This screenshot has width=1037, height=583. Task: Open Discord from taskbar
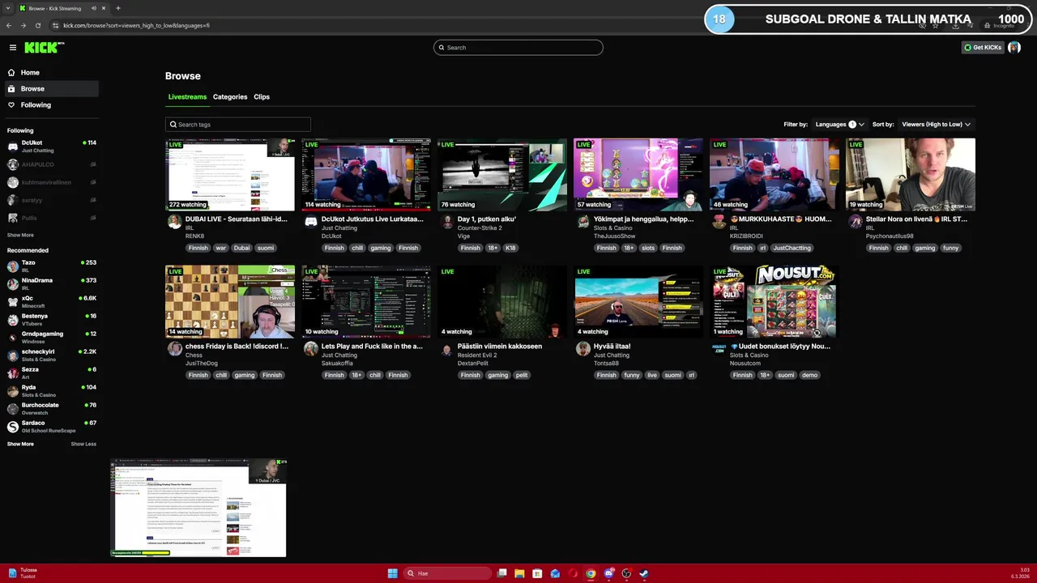point(608,573)
